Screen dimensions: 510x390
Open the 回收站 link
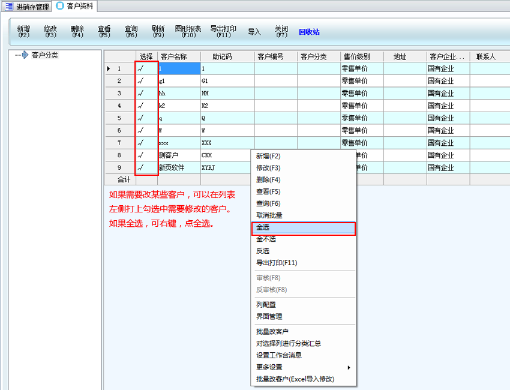[309, 32]
